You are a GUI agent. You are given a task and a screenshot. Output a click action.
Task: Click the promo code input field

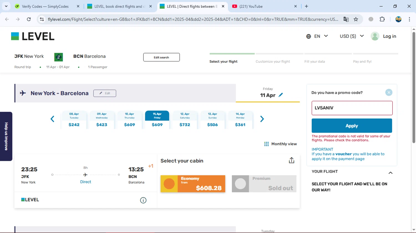[x=352, y=108]
